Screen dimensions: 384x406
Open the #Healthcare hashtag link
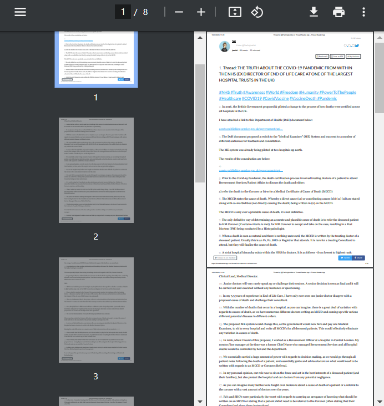coord(230,98)
